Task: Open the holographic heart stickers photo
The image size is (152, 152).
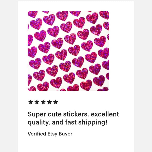Action: 68,51
